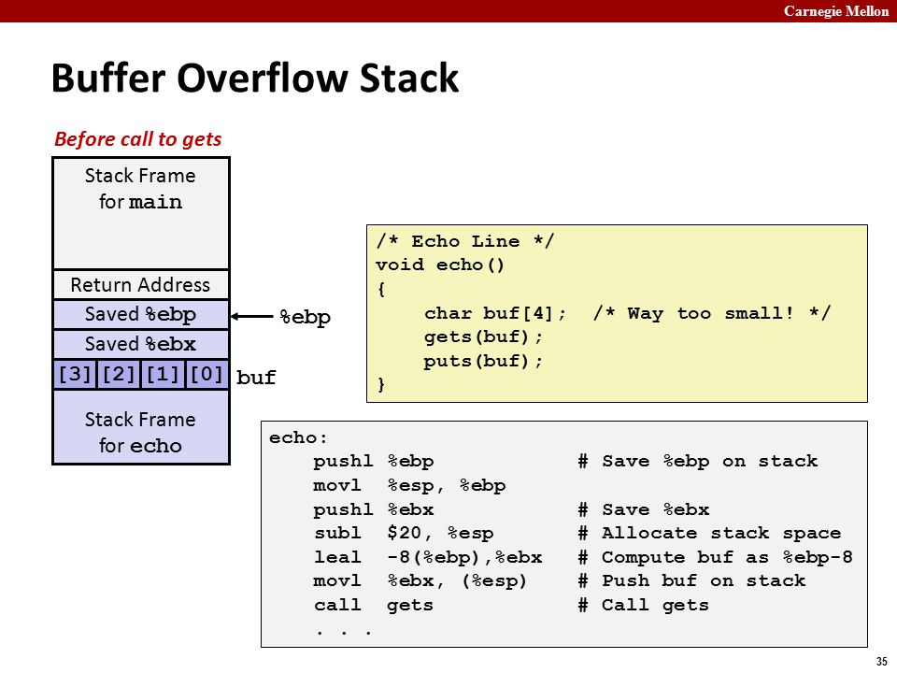
Task: Select the 'Saved %ebp' stack cell
Action: (x=141, y=314)
